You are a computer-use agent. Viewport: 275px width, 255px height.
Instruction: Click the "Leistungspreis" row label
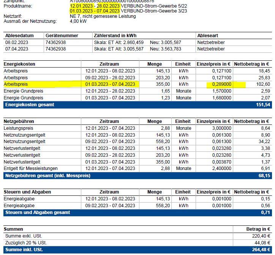point(18,128)
